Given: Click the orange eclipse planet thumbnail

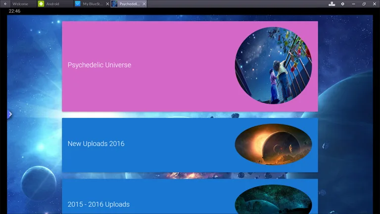Looking at the screenshot, I should click(273, 144).
